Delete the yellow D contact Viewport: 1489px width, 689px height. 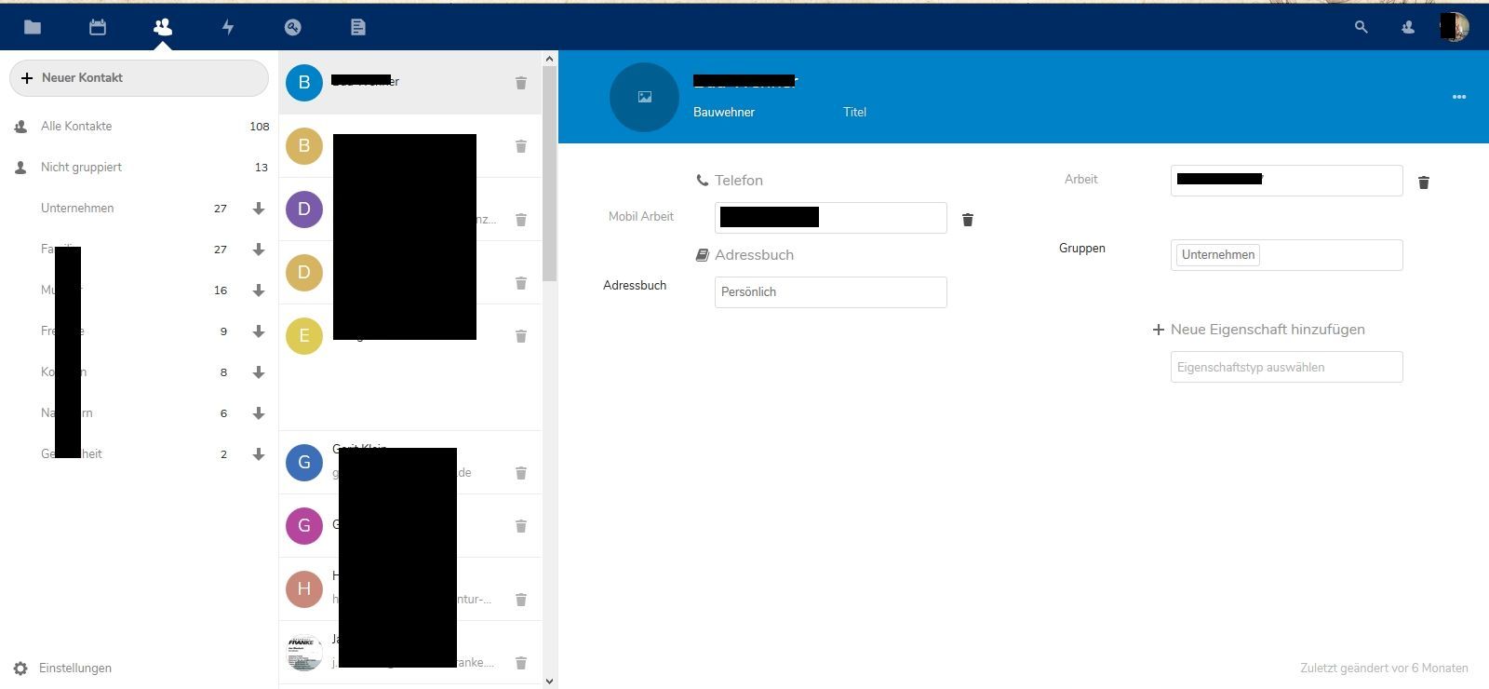(x=521, y=283)
